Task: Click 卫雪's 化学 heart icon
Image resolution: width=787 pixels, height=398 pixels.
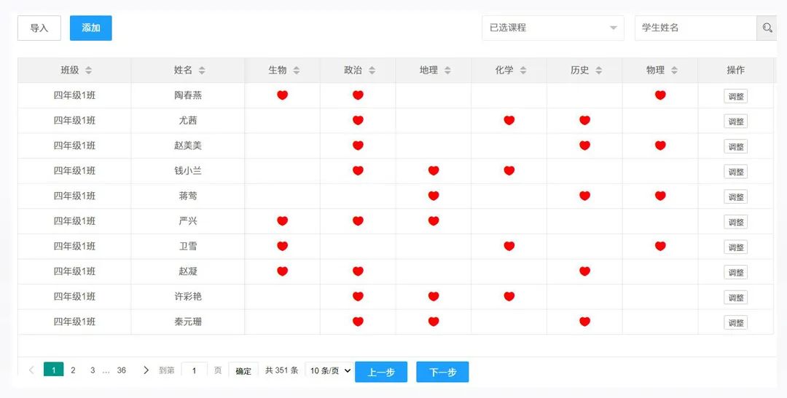Action: point(509,246)
